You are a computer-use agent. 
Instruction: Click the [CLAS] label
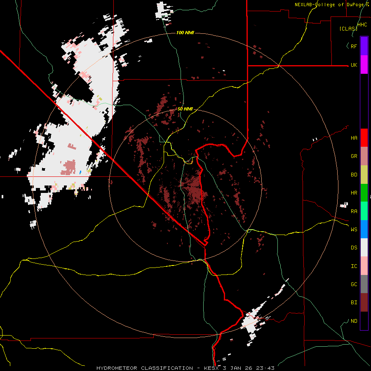348,28
